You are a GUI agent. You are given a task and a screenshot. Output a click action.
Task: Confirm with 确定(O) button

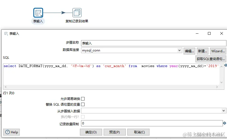pos(91,132)
